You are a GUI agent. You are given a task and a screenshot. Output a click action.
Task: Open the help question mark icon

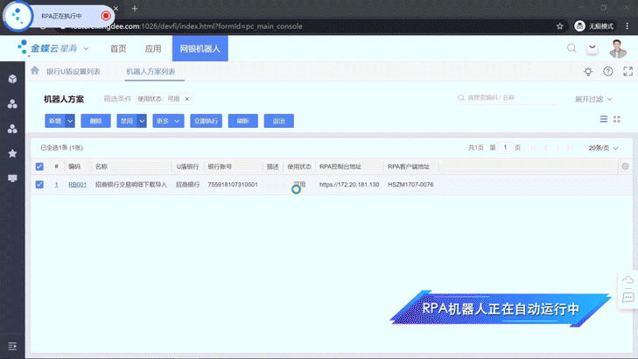tap(608, 72)
